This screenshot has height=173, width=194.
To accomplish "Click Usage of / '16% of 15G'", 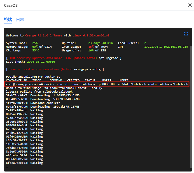I will [x=97, y=50].
